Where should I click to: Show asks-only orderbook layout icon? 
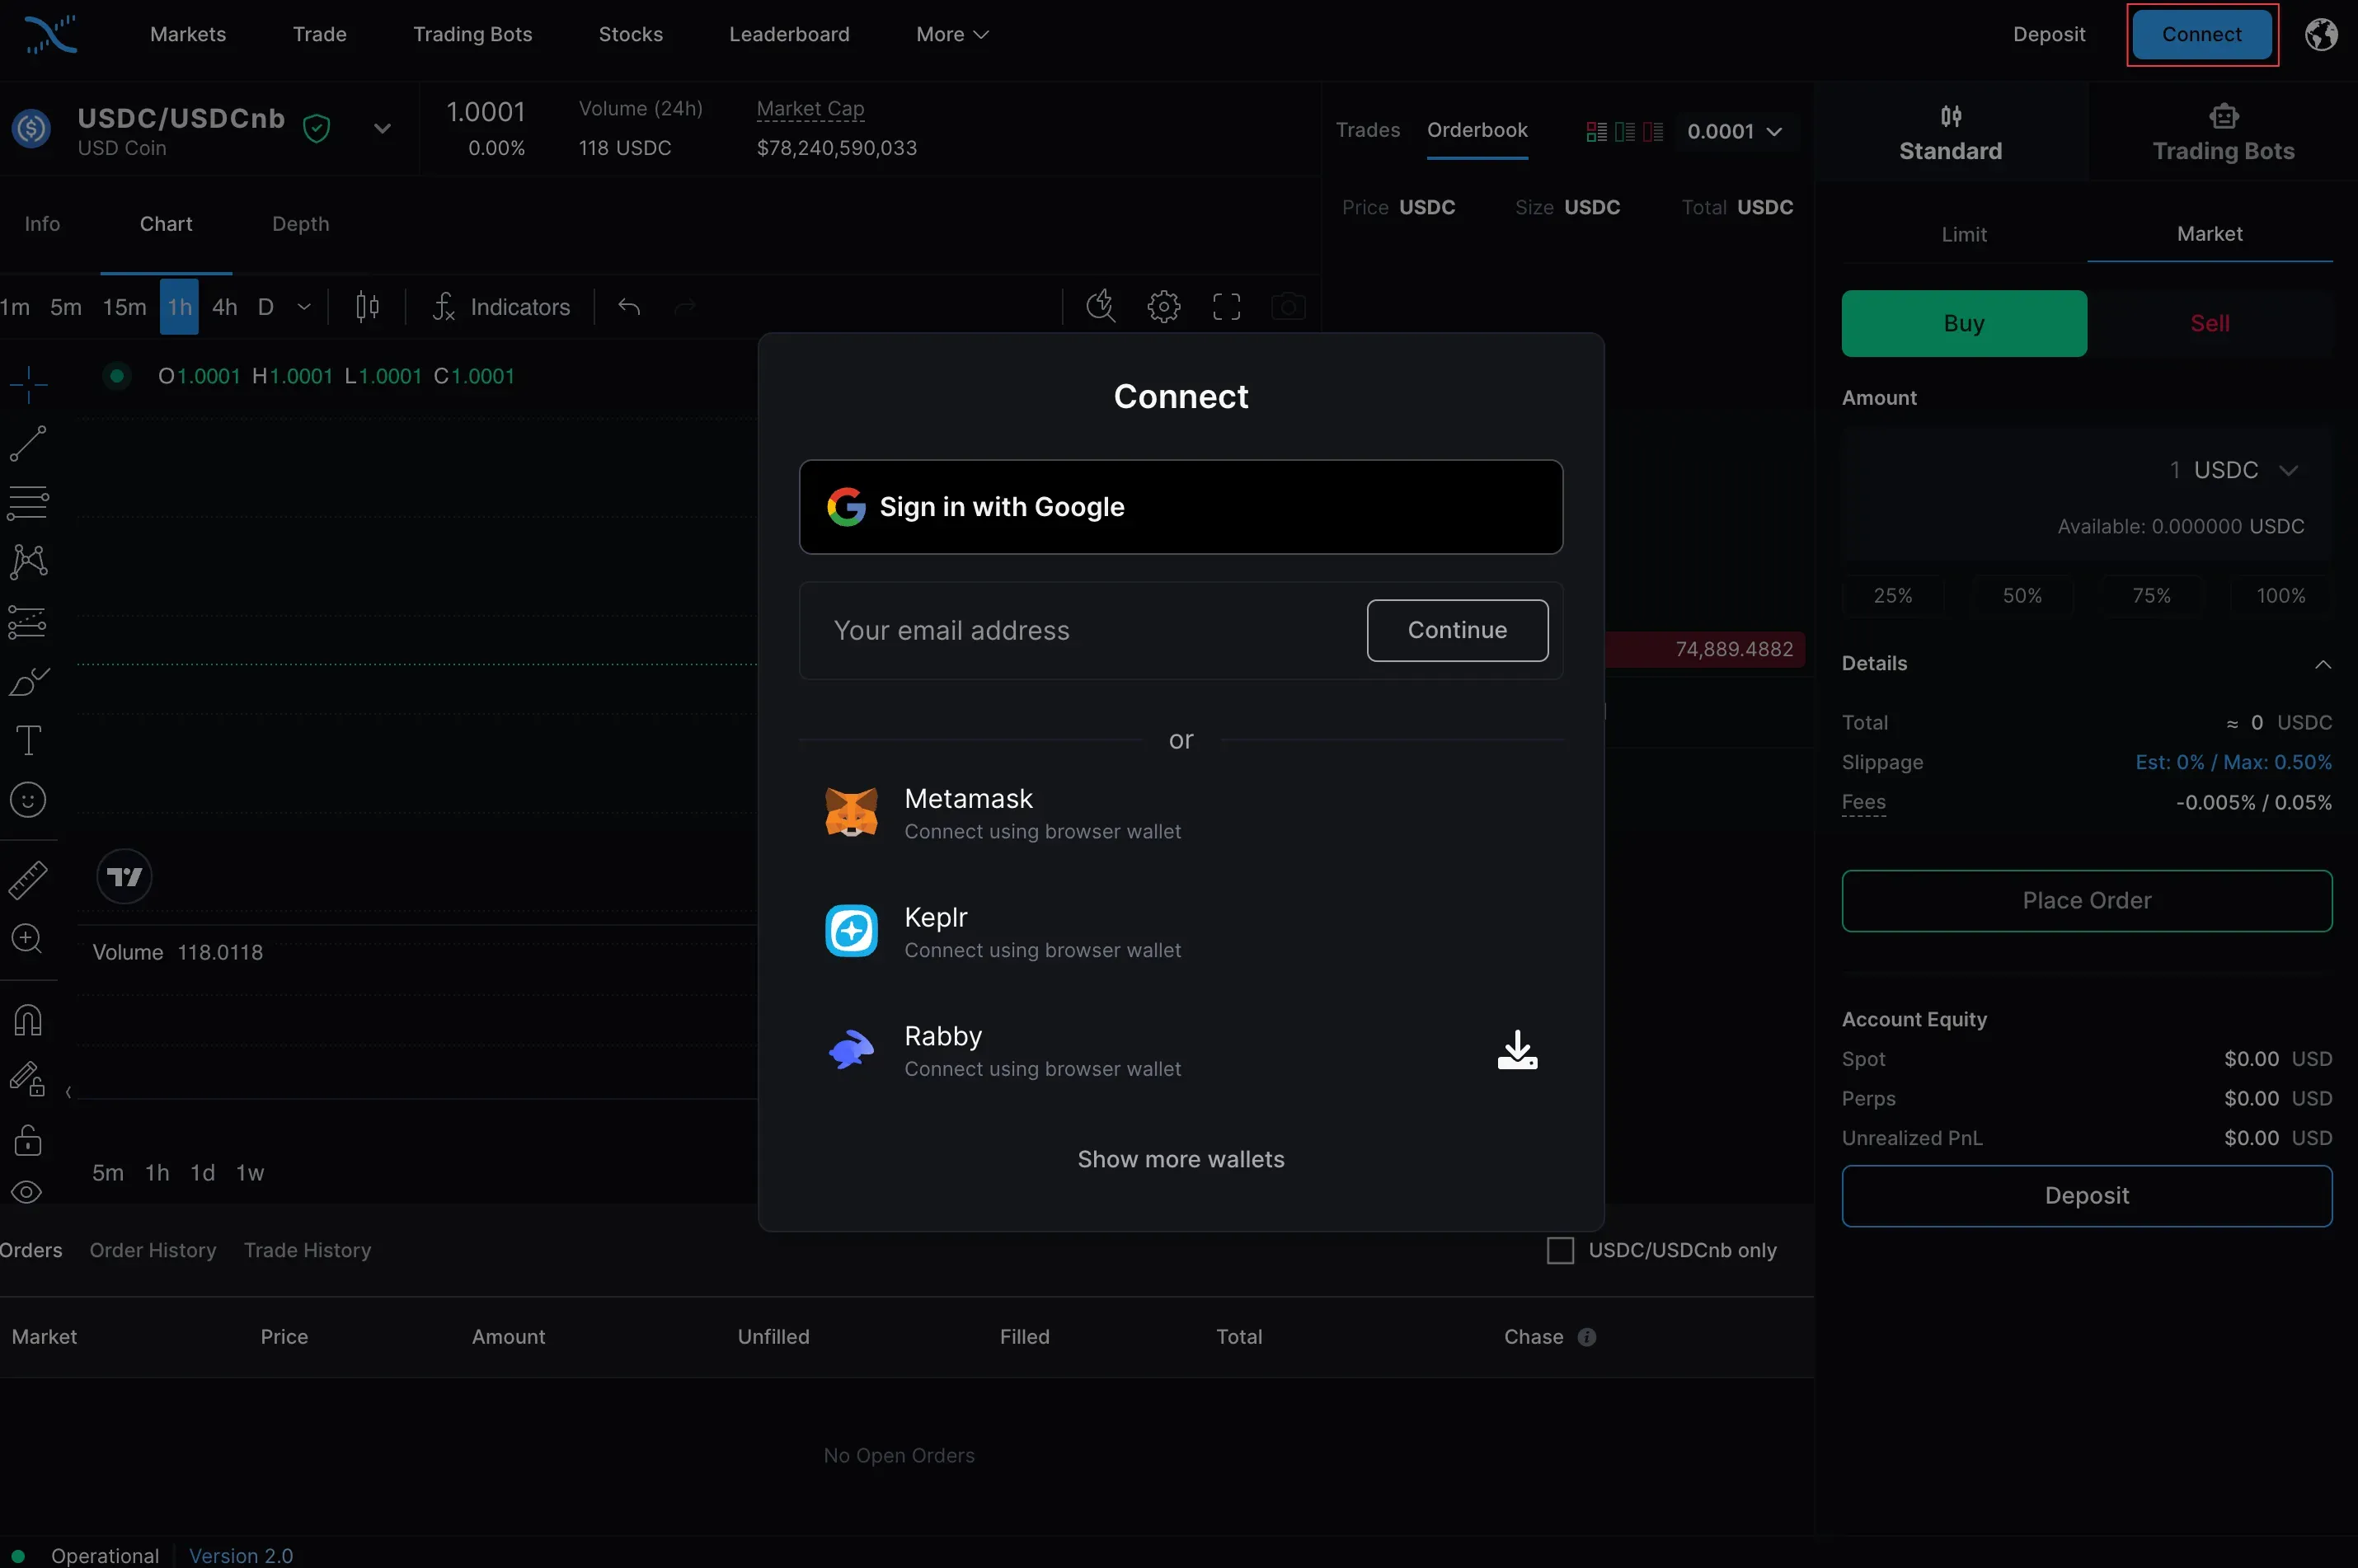[x=1653, y=132]
